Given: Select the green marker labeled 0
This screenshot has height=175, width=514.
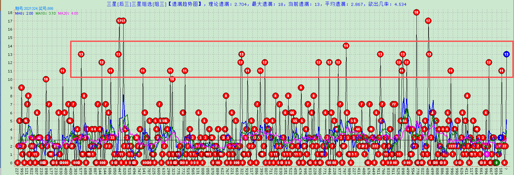Looking at the screenshot, I should (496, 163).
